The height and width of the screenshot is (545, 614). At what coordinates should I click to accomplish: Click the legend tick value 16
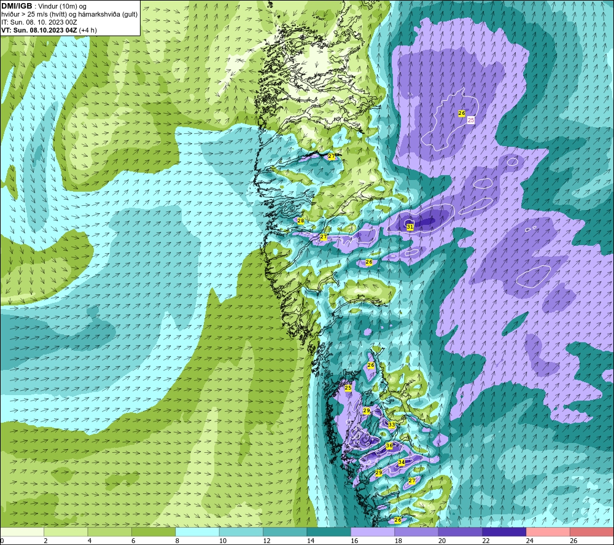pyautogui.click(x=354, y=541)
